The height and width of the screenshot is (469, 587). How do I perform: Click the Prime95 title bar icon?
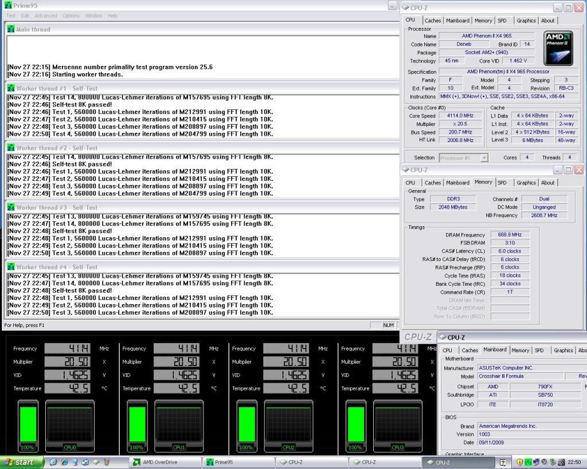[7, 5]
